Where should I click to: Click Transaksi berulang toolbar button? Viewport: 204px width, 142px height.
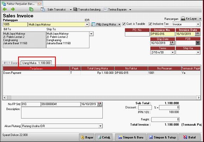coord(87,10)
